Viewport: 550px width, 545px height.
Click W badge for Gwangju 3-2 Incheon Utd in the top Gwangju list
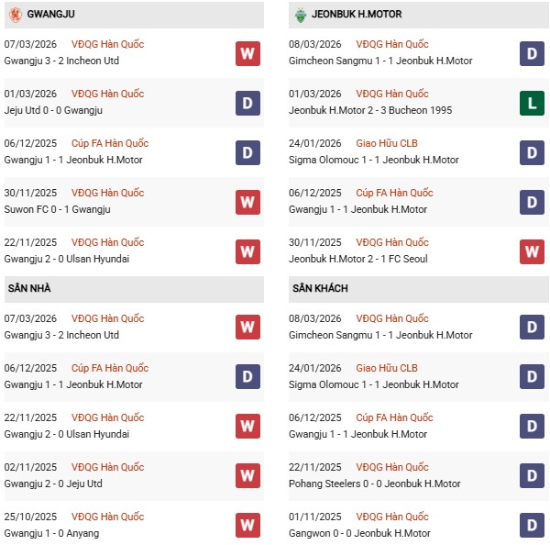(x=247, y=53)
